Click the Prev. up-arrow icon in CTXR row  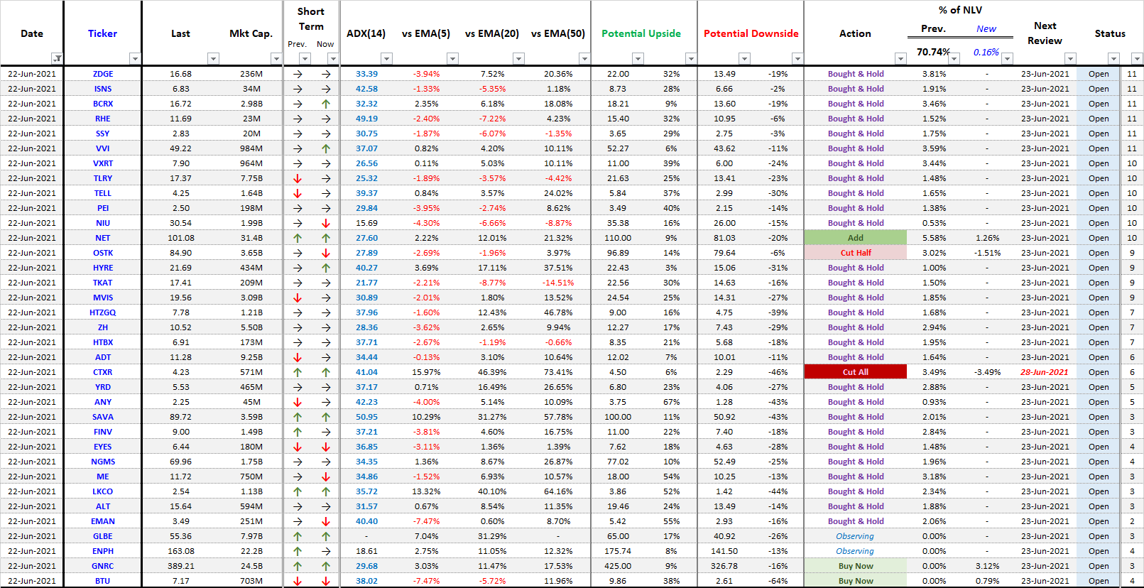pos(298,372)
